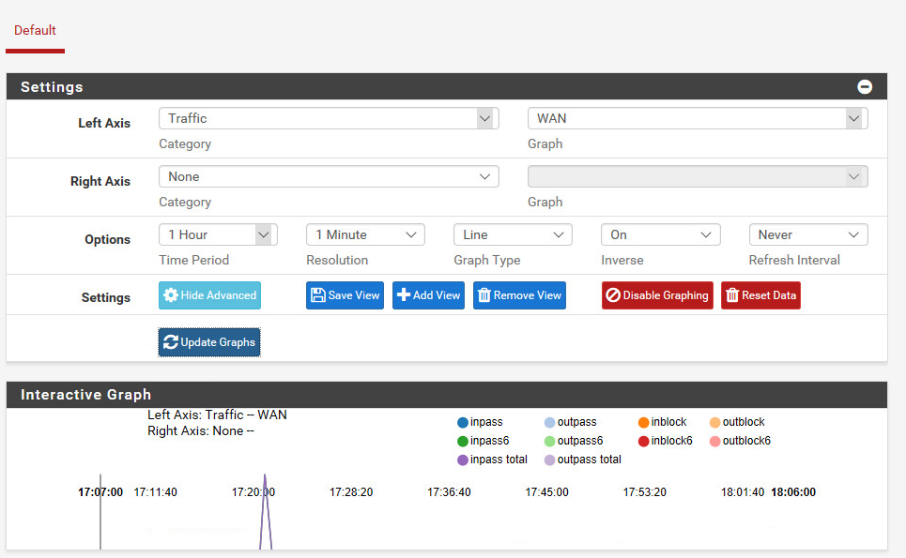The image size is (906, 558).
Task: Toggle inpass series in graph legend
Action: point(480,422)
